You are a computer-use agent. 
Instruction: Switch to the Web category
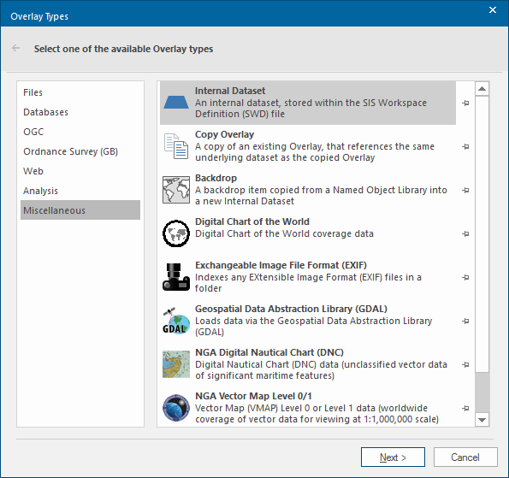[x=80, y=171]
